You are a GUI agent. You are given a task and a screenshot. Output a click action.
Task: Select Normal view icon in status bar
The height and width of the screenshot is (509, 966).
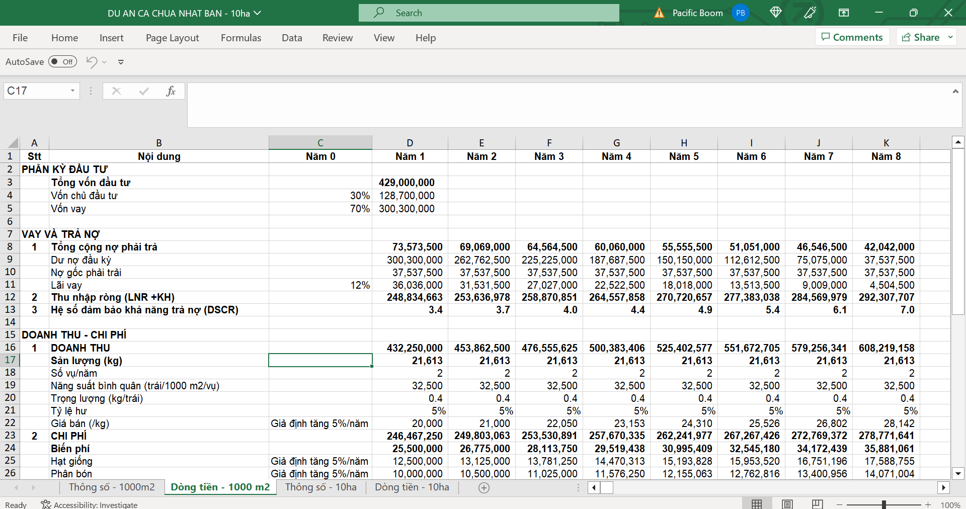pos(757,504)
